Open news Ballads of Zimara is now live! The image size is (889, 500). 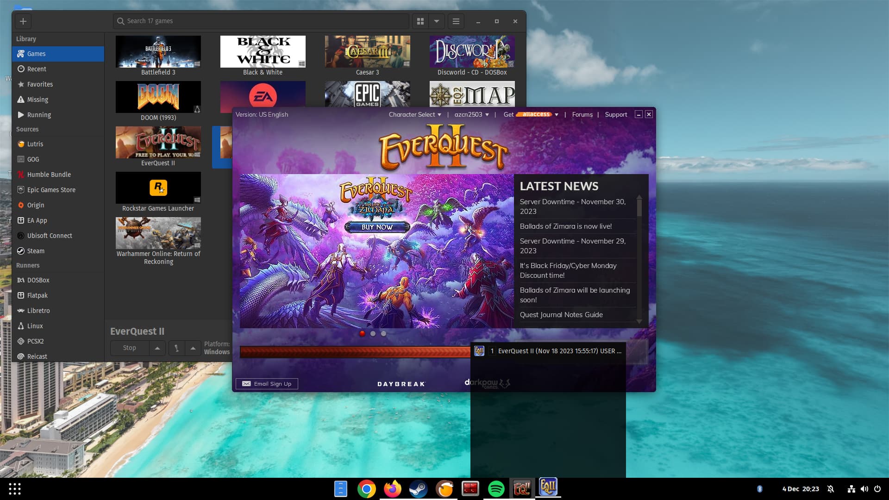pyautogui.click(x=566, y=226)
